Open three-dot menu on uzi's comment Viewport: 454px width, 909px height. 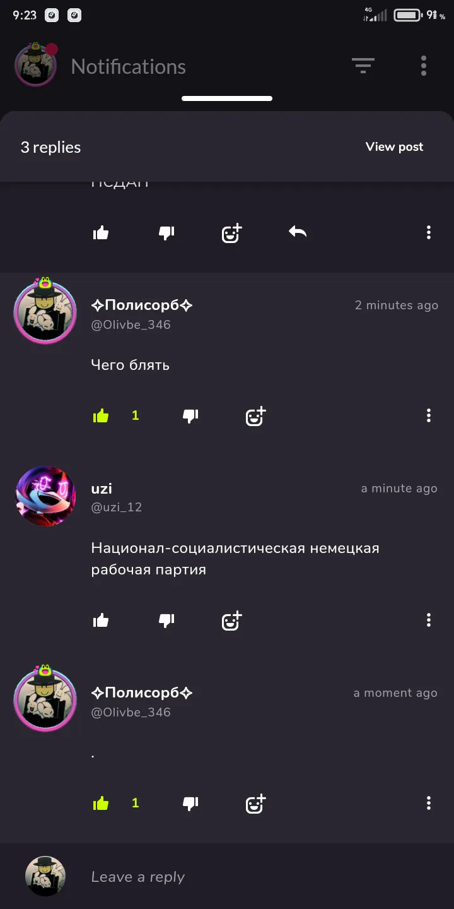click(429, 621)
